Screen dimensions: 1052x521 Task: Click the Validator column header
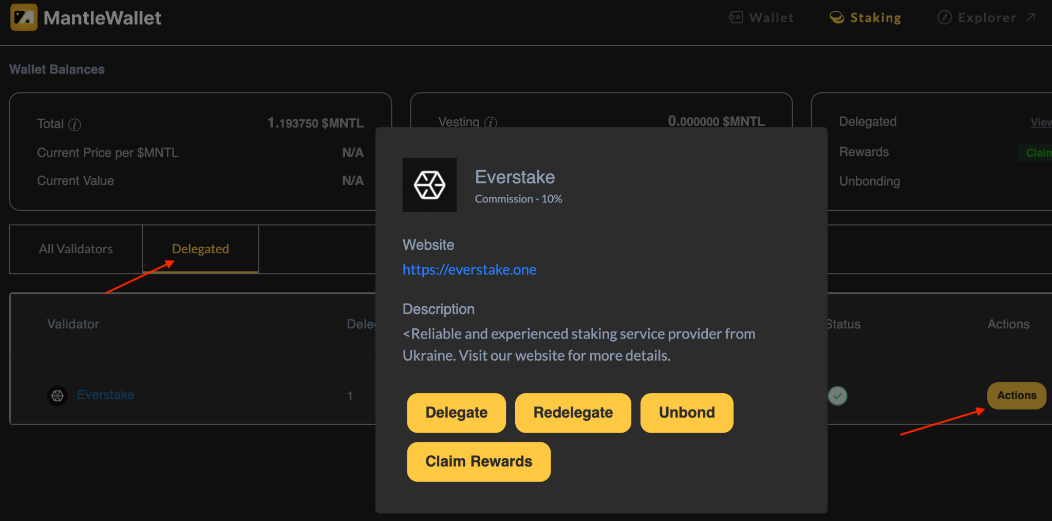coord(73,324)
